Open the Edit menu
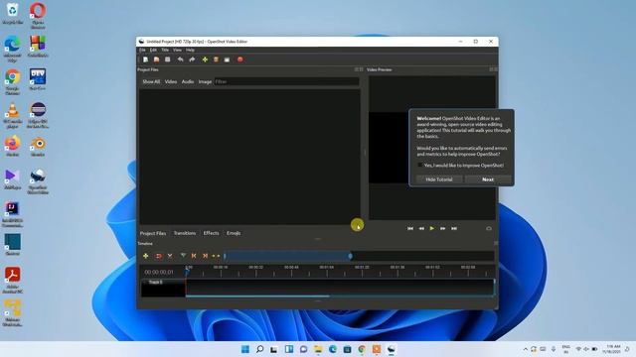Image resolution: width=636 pixels, height=357 pixels. 153,51
